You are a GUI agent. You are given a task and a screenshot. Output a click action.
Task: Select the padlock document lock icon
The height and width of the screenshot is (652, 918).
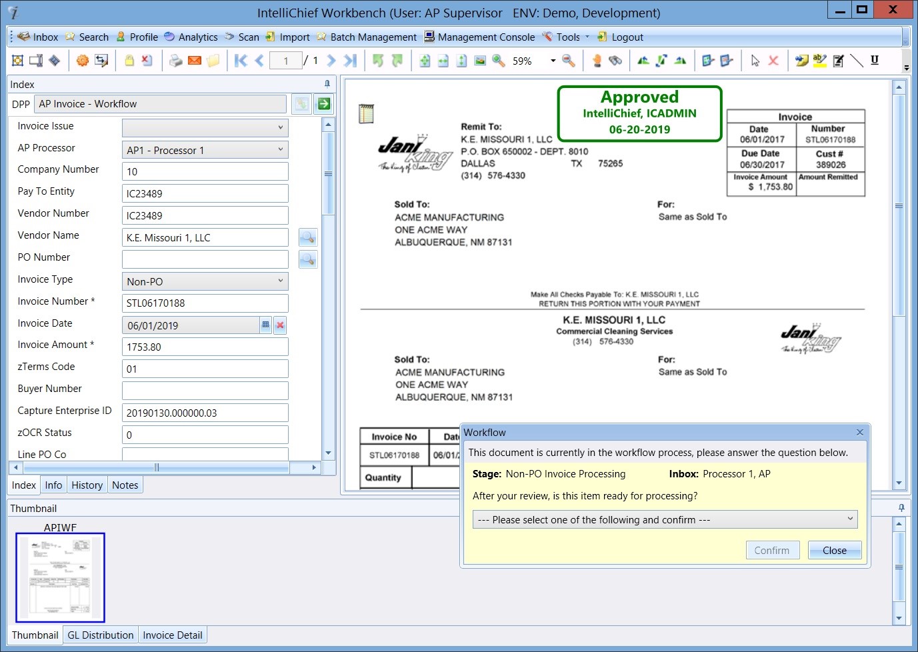[x=130, y=60]
